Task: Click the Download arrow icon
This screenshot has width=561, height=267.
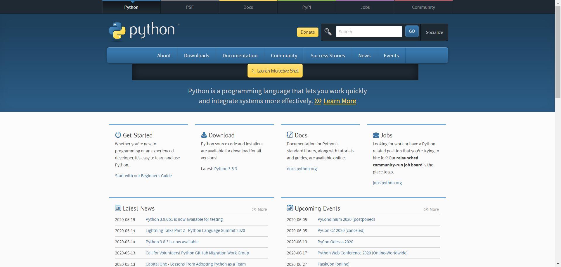Action: click(x=203, y=135)
